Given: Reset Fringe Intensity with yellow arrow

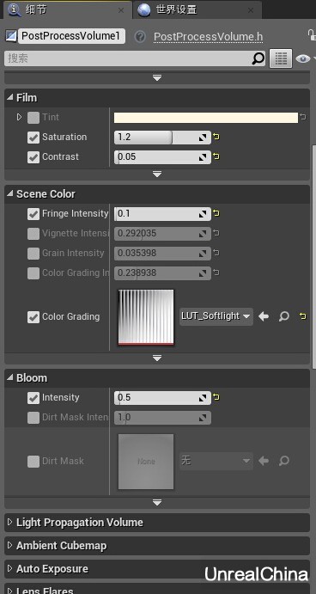Looking at the screenshot, I should [x=216, y=213].
